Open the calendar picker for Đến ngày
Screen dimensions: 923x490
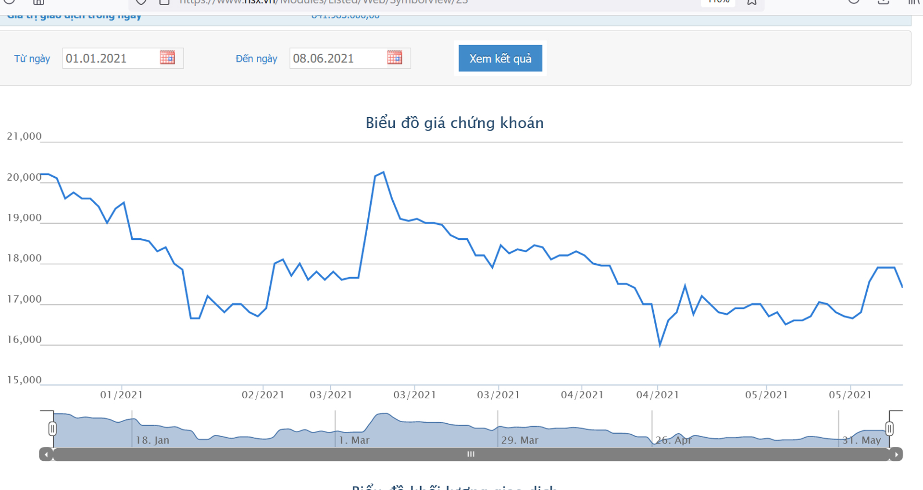click(395, 58)
